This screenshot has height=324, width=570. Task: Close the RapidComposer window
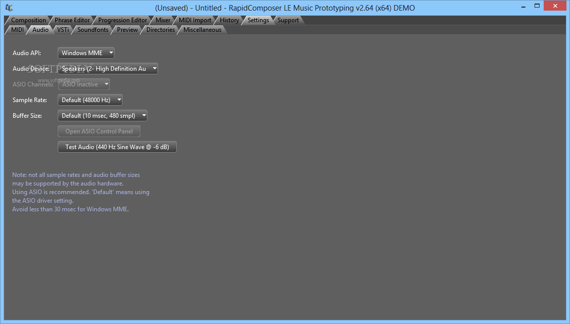click(x=555, y=6)
